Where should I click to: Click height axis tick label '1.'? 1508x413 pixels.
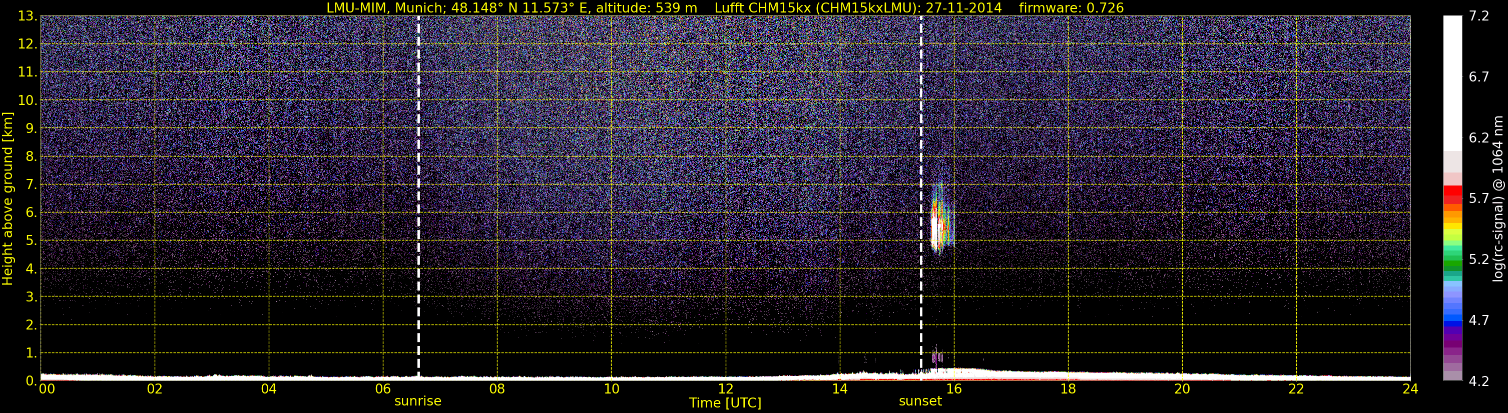[x=31, y=353]
